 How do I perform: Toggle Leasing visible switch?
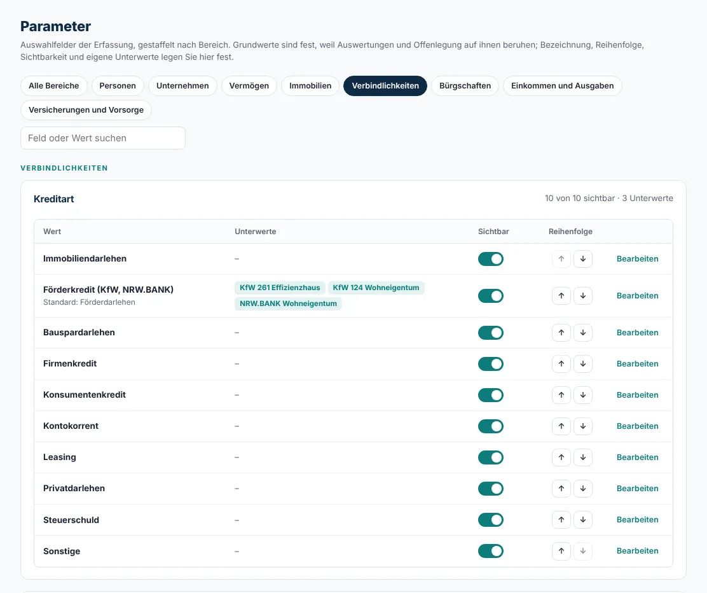click(491, 457)
